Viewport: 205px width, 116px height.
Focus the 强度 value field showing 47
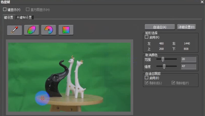tap(188, 66)
